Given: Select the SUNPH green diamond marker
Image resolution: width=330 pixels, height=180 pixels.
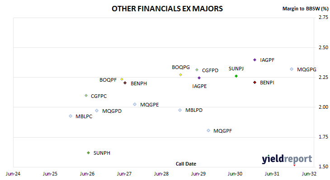Looking at the screenshot, I should tap(89, 152).
